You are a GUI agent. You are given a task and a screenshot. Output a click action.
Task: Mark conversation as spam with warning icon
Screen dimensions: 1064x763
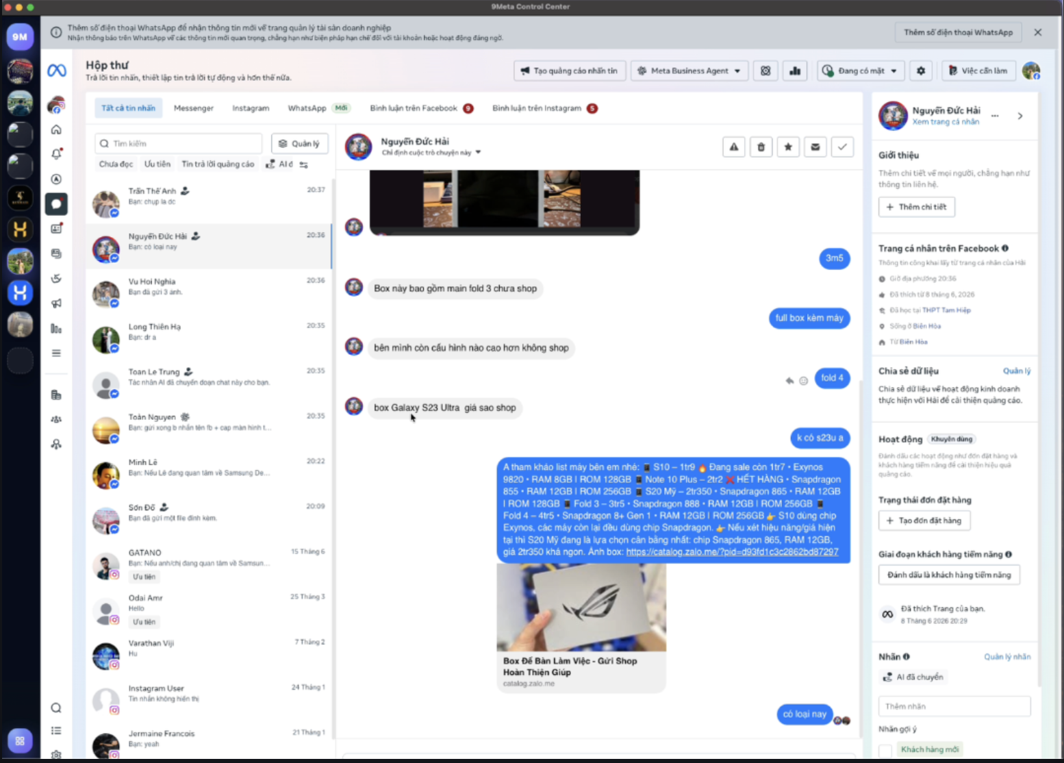click(734, 147)
